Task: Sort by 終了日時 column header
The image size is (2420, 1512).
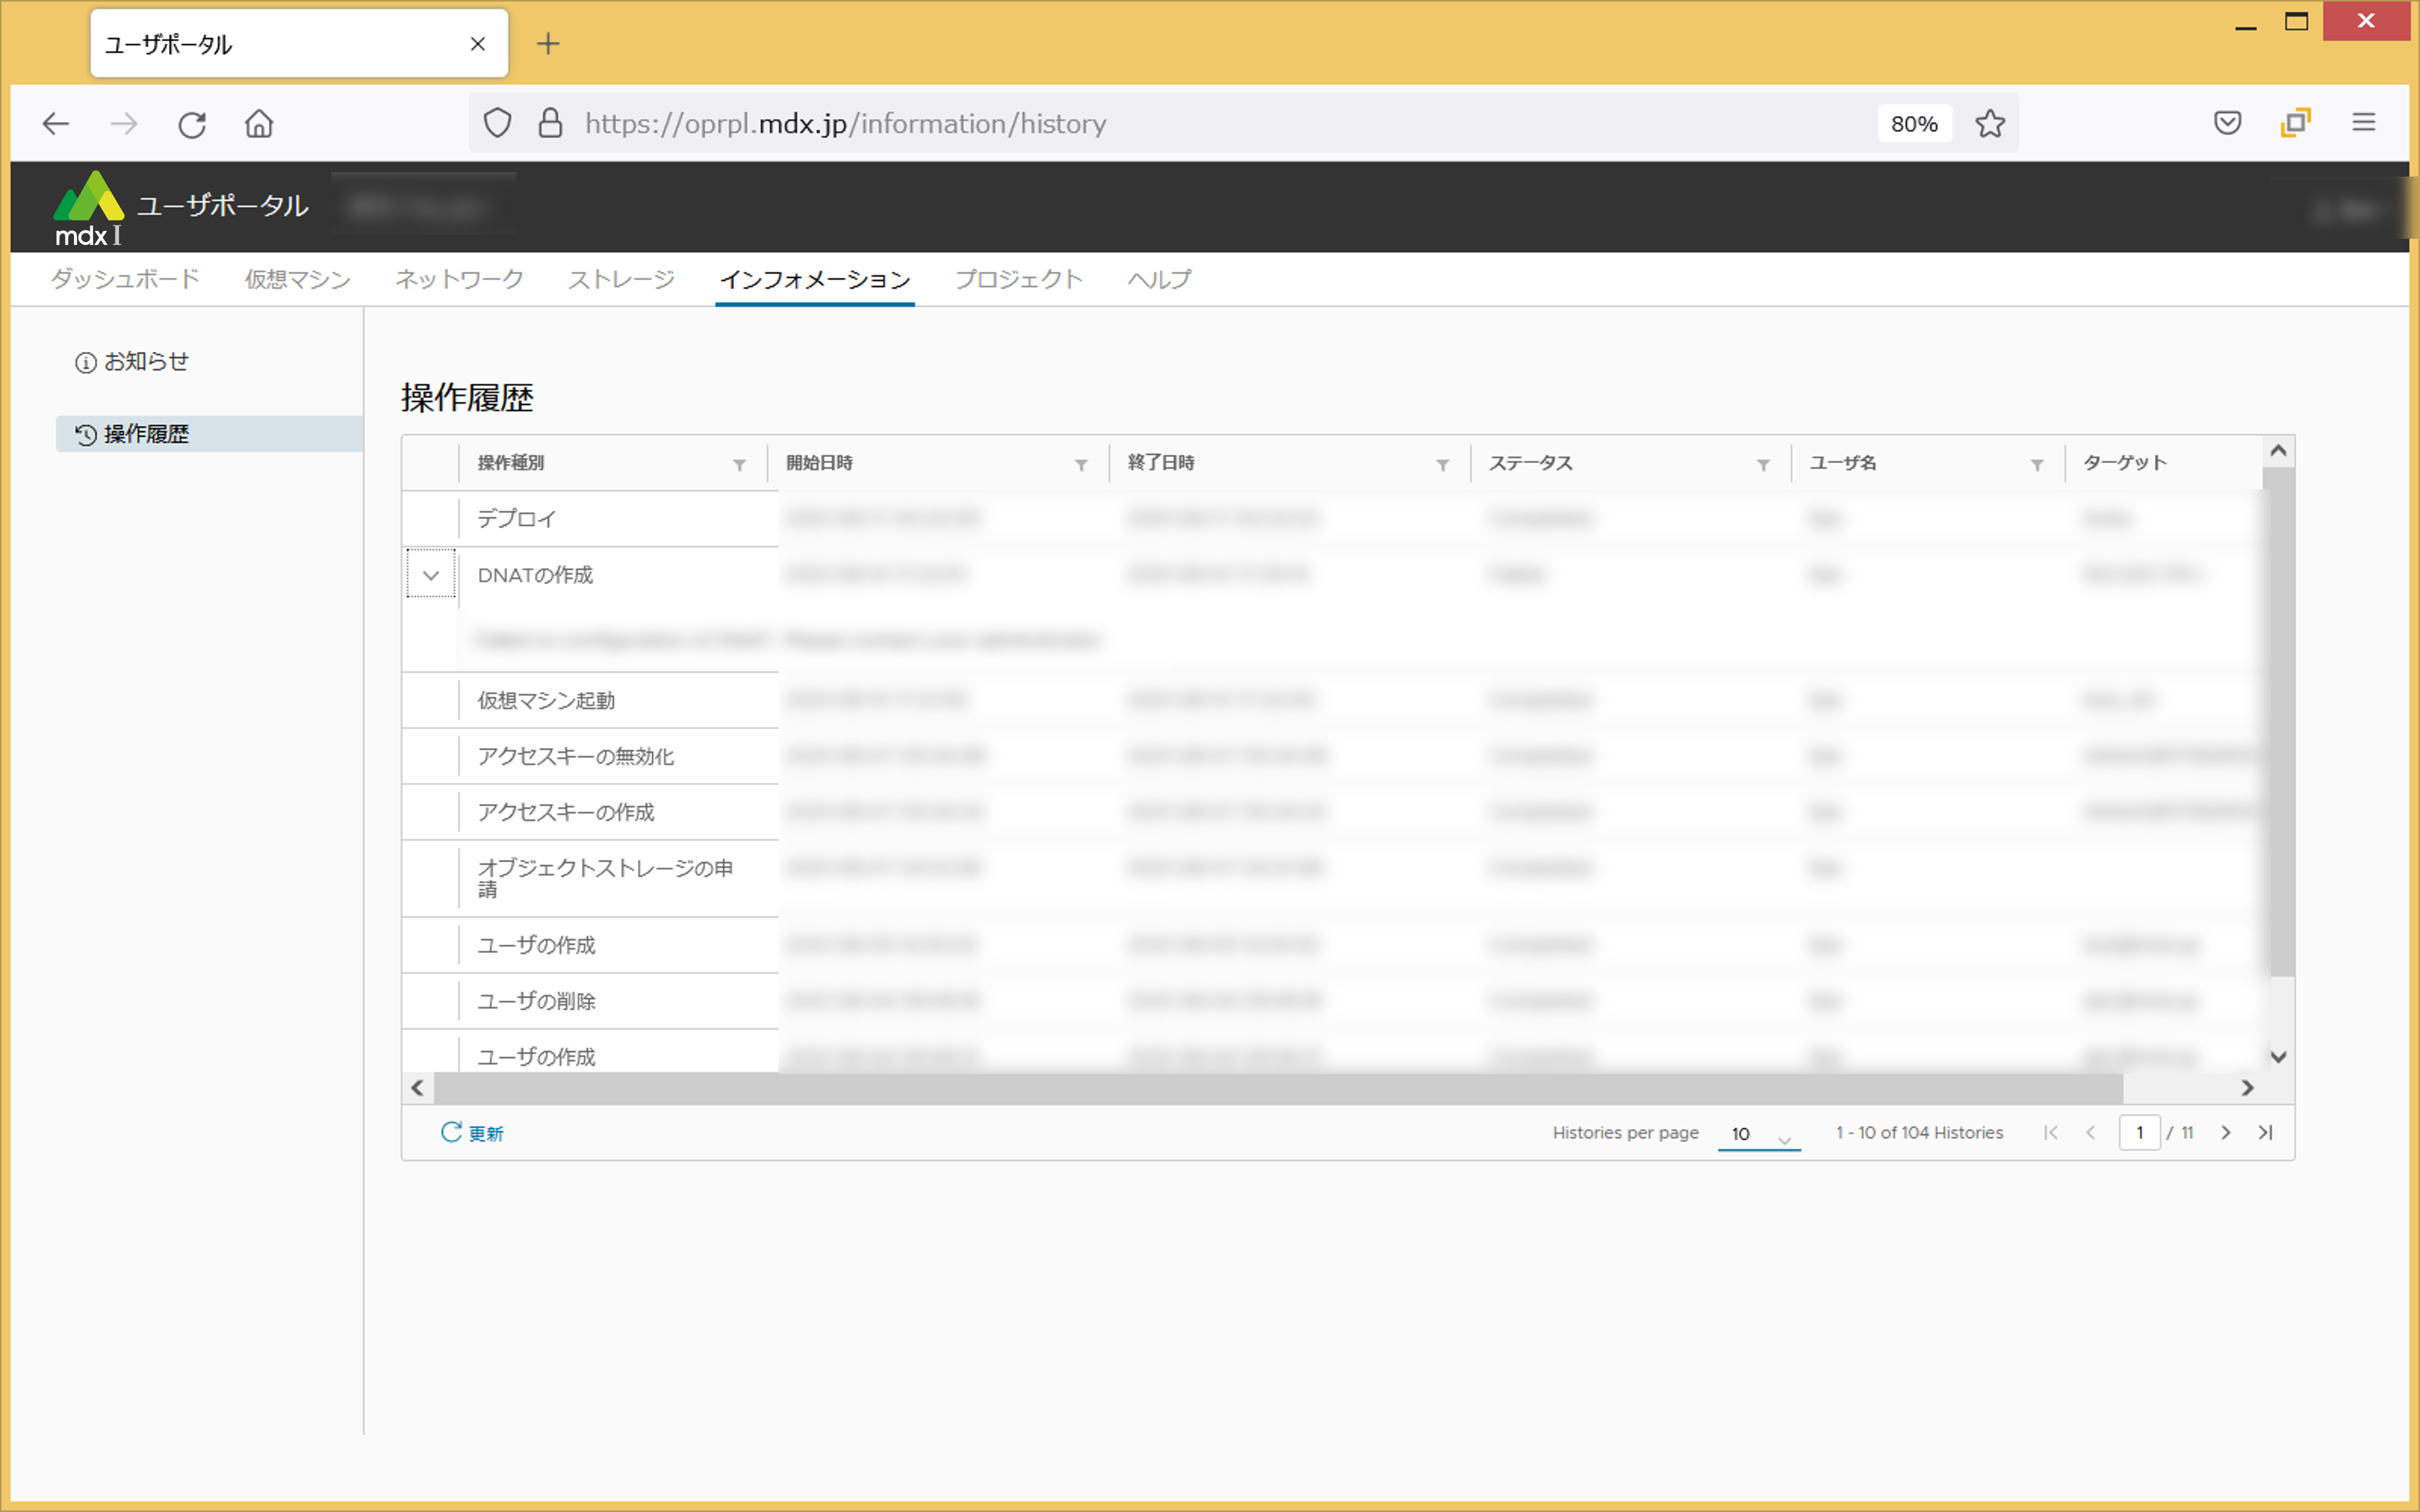Action: pos(1161,462)
